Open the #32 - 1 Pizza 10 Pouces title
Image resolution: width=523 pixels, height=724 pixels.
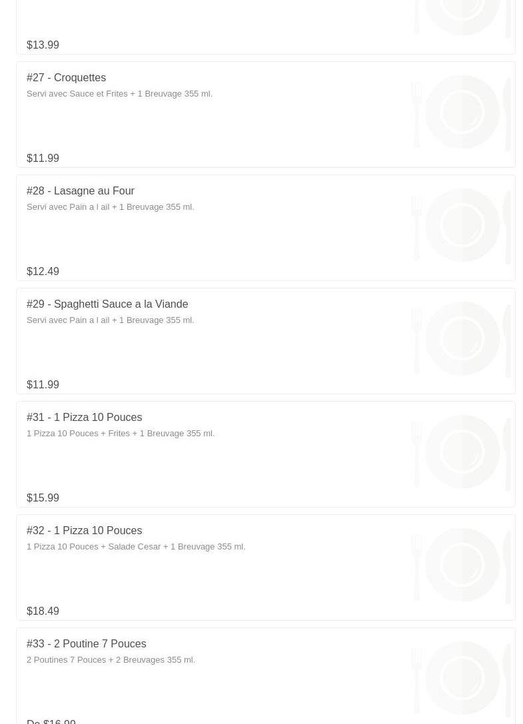[x=84, y=531]
